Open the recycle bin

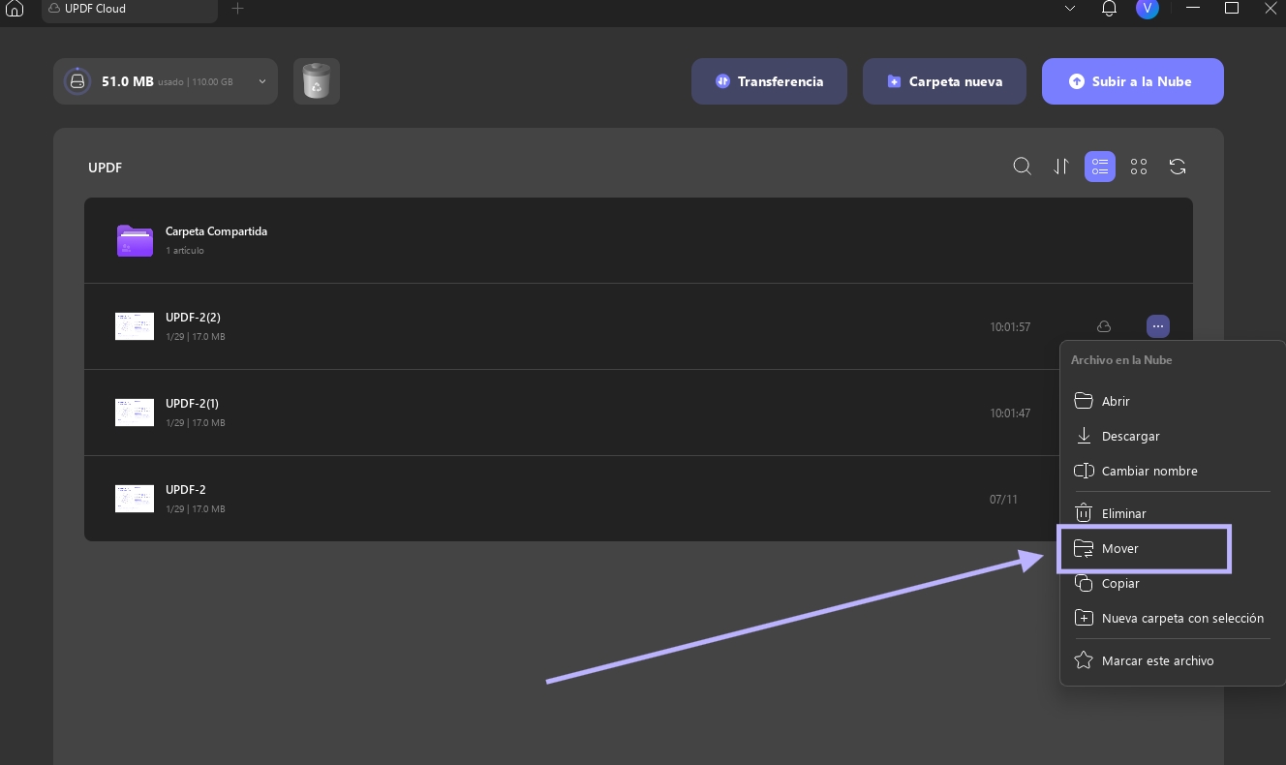[x=317, y=81]
